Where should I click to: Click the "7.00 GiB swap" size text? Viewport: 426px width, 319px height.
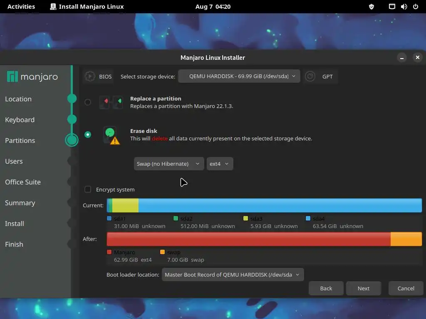coord(186,260)
